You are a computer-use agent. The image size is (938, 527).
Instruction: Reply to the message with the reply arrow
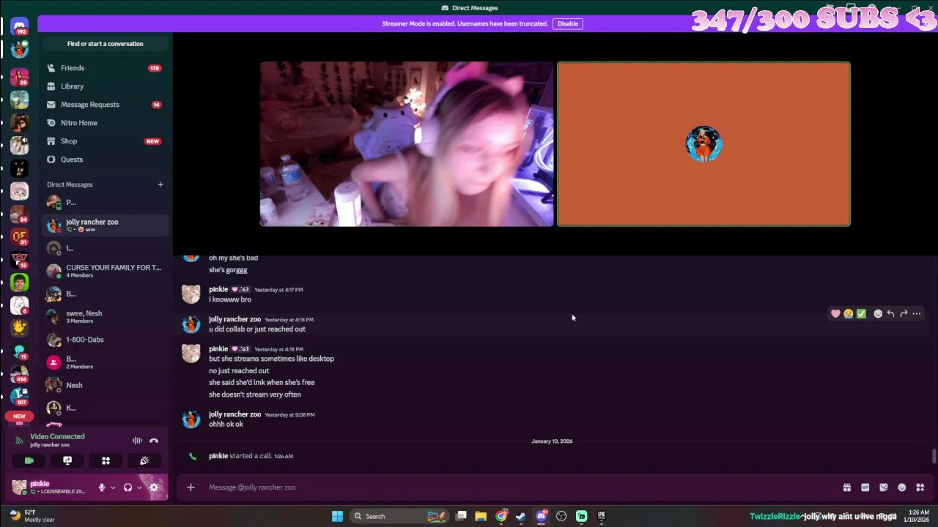click(x=890, y=314)
